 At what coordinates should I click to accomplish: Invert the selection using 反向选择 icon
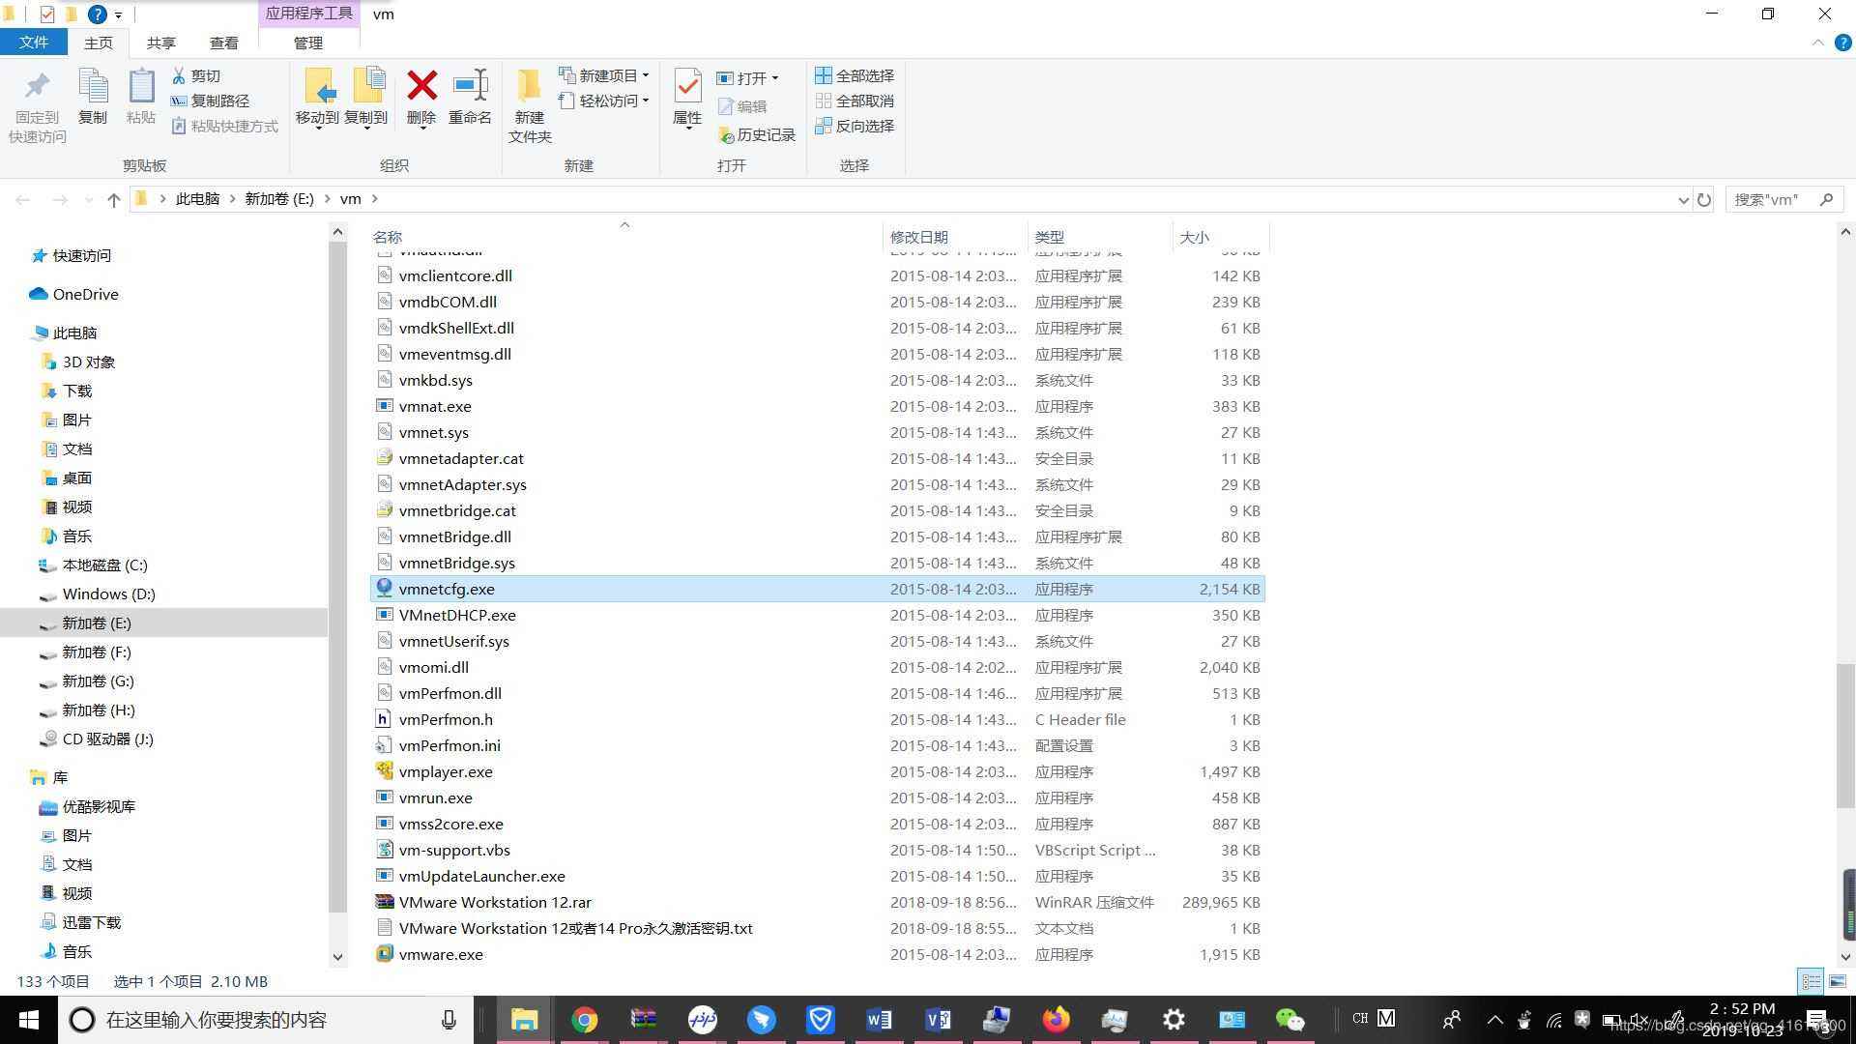(x=855, y=126)
